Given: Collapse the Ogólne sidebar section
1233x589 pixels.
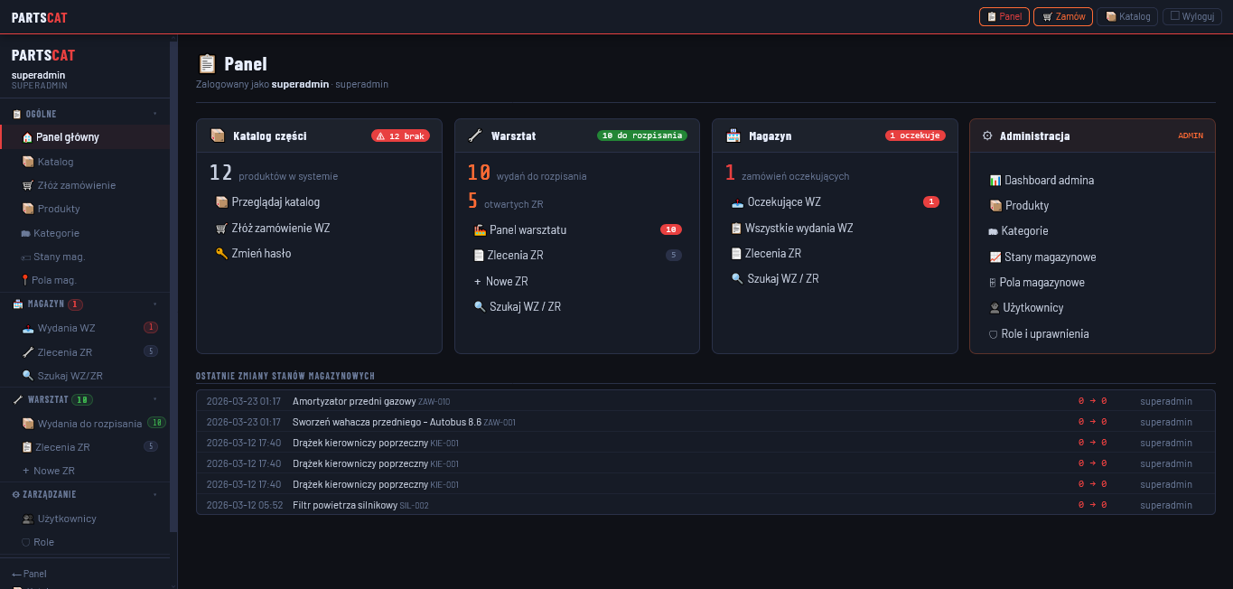Looking at the screenshot, I should click(154, 114).
